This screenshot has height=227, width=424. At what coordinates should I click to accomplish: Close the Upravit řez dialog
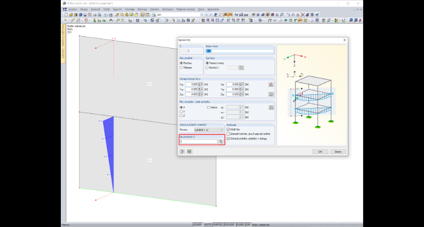[345, 40]
